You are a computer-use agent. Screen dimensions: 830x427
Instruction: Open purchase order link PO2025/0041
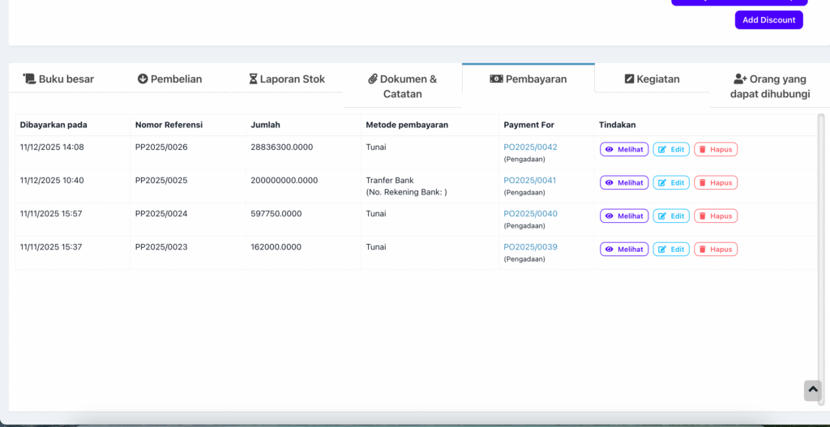[x=530, y=181]
